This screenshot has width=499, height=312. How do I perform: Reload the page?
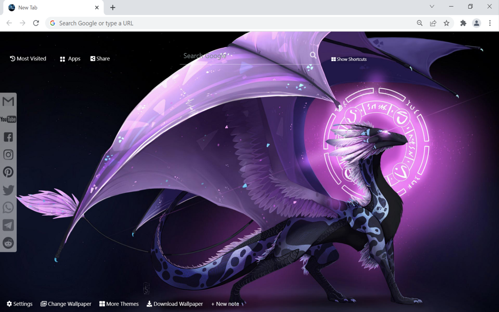[x=36, y=23]
